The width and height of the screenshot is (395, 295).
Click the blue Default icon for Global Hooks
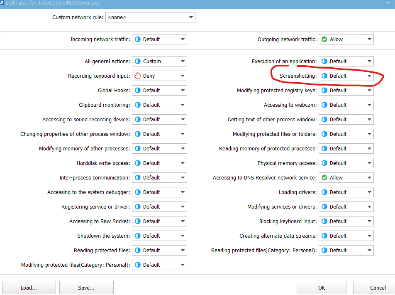click(138, 90)
